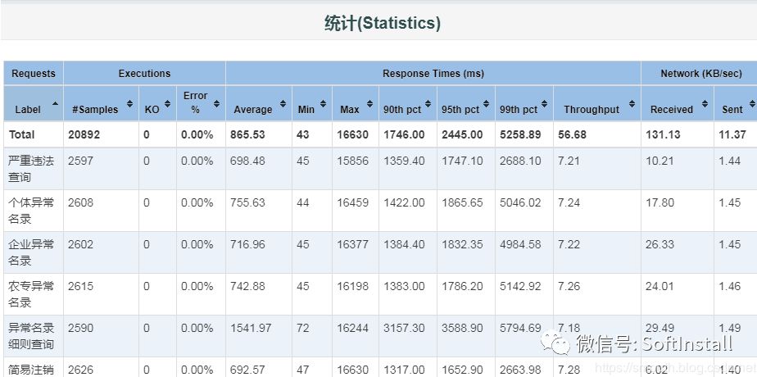Select received value 26.33
Viewport: 757px width, 377px height.
(x=660, y=245)
